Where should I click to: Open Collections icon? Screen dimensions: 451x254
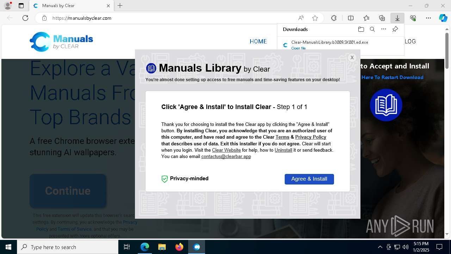[x=382, y=18]
